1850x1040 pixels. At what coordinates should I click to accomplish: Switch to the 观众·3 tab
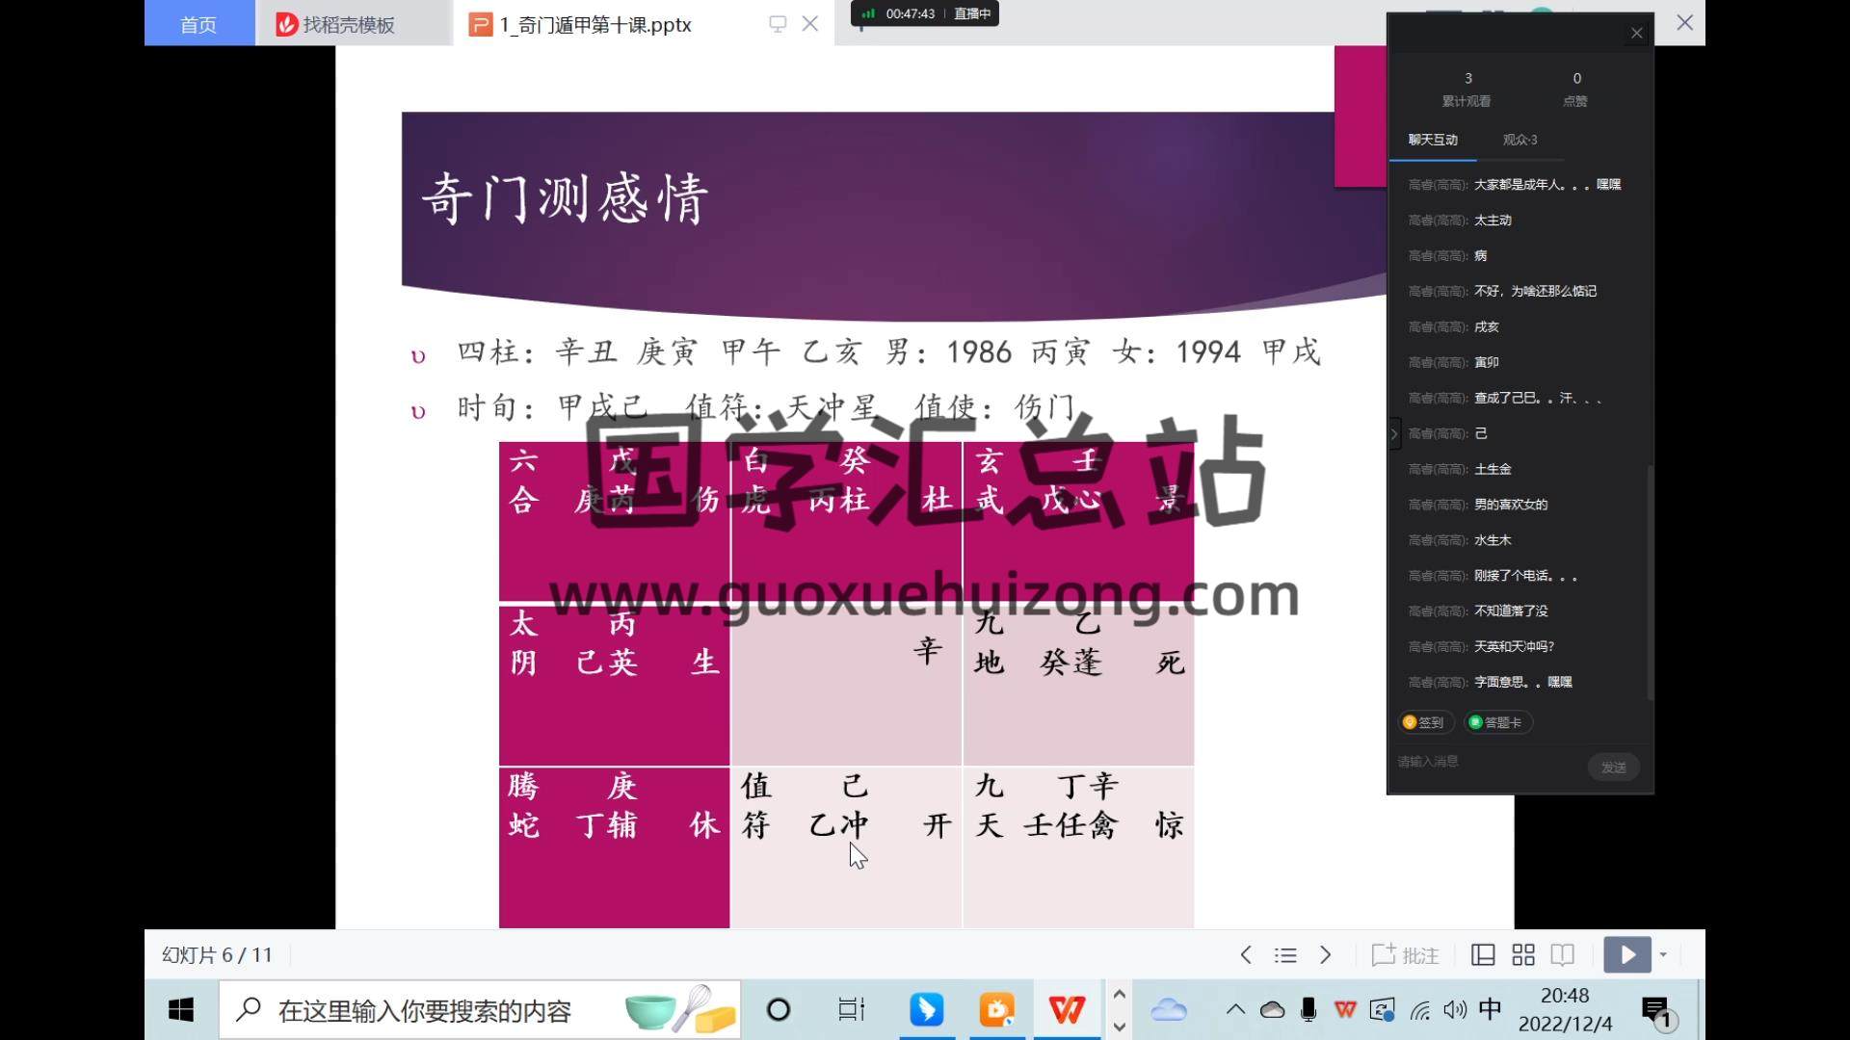(1520, 140)
